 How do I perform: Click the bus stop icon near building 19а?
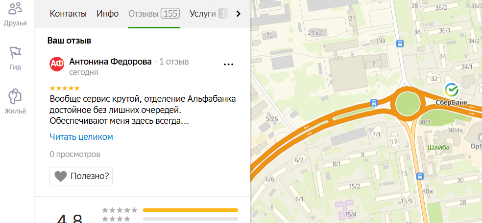(400, 44)
